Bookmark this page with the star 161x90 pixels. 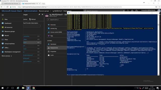(156, 7)
